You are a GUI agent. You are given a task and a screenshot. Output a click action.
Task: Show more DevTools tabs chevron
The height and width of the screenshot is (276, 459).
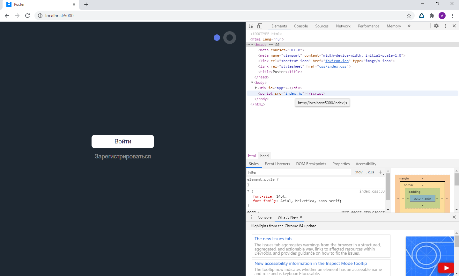[x=409, y=26]
